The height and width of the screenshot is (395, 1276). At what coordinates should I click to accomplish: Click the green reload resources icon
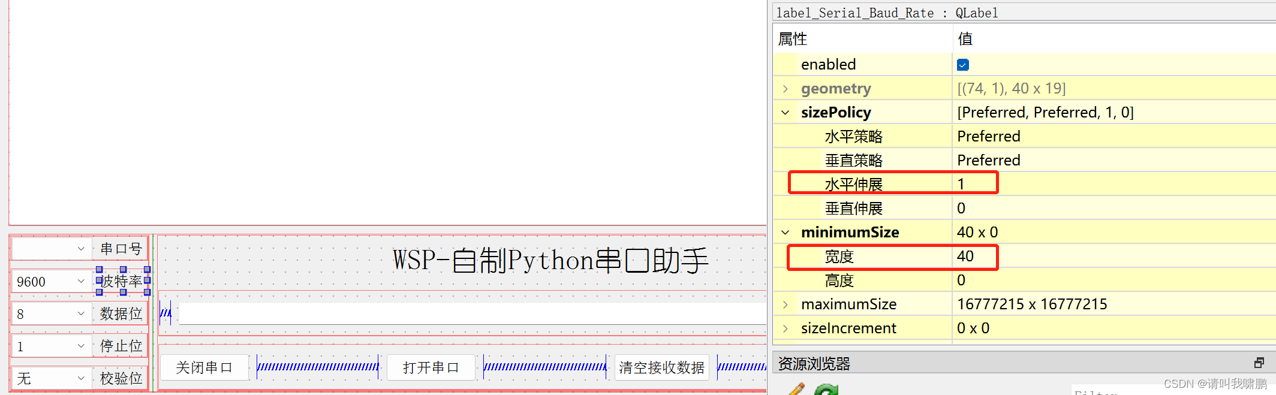(826, 390)
